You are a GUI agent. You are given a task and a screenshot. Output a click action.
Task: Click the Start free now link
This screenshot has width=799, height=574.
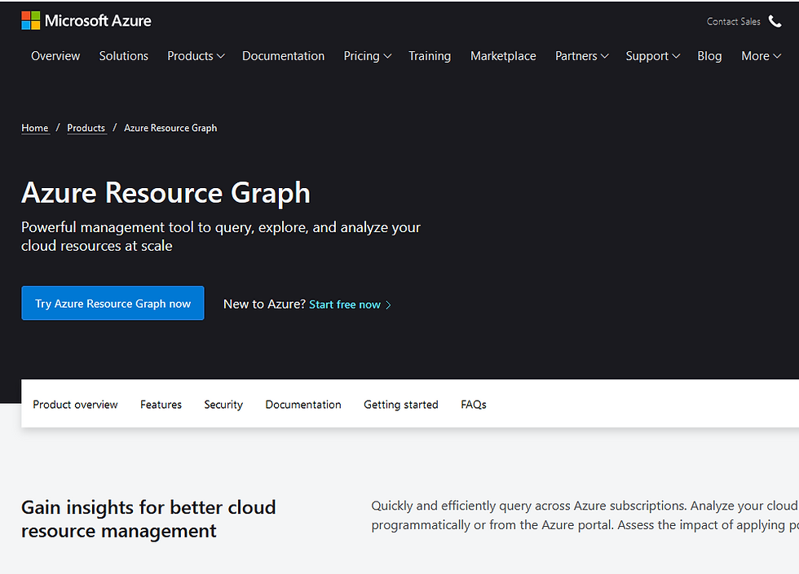[x=344, y=305]
